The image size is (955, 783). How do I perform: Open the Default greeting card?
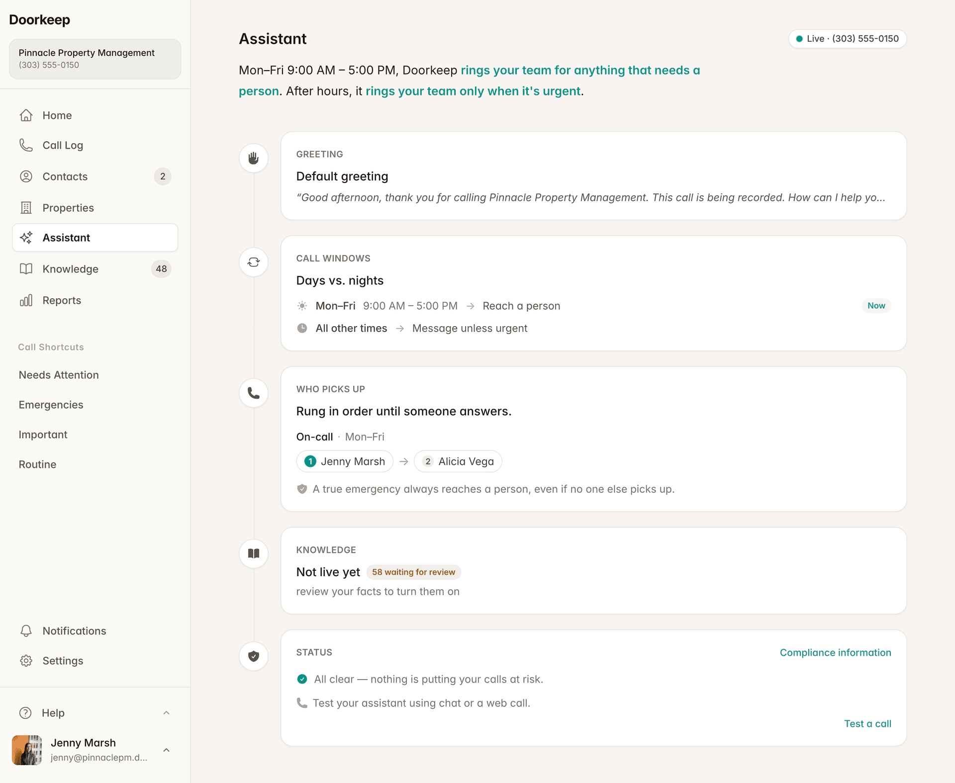click(x=593, y=175)
